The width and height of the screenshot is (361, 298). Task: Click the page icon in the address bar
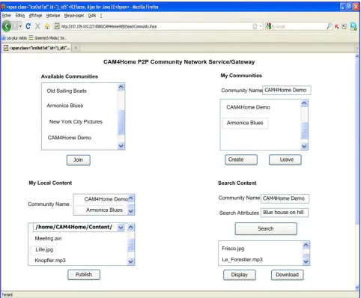point(57,26)
